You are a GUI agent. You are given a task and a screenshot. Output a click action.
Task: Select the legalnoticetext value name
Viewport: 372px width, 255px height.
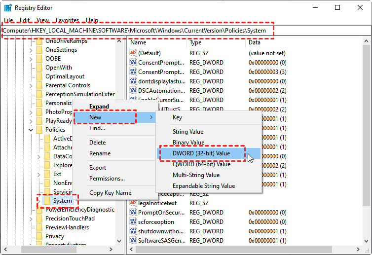click(157, 203)
